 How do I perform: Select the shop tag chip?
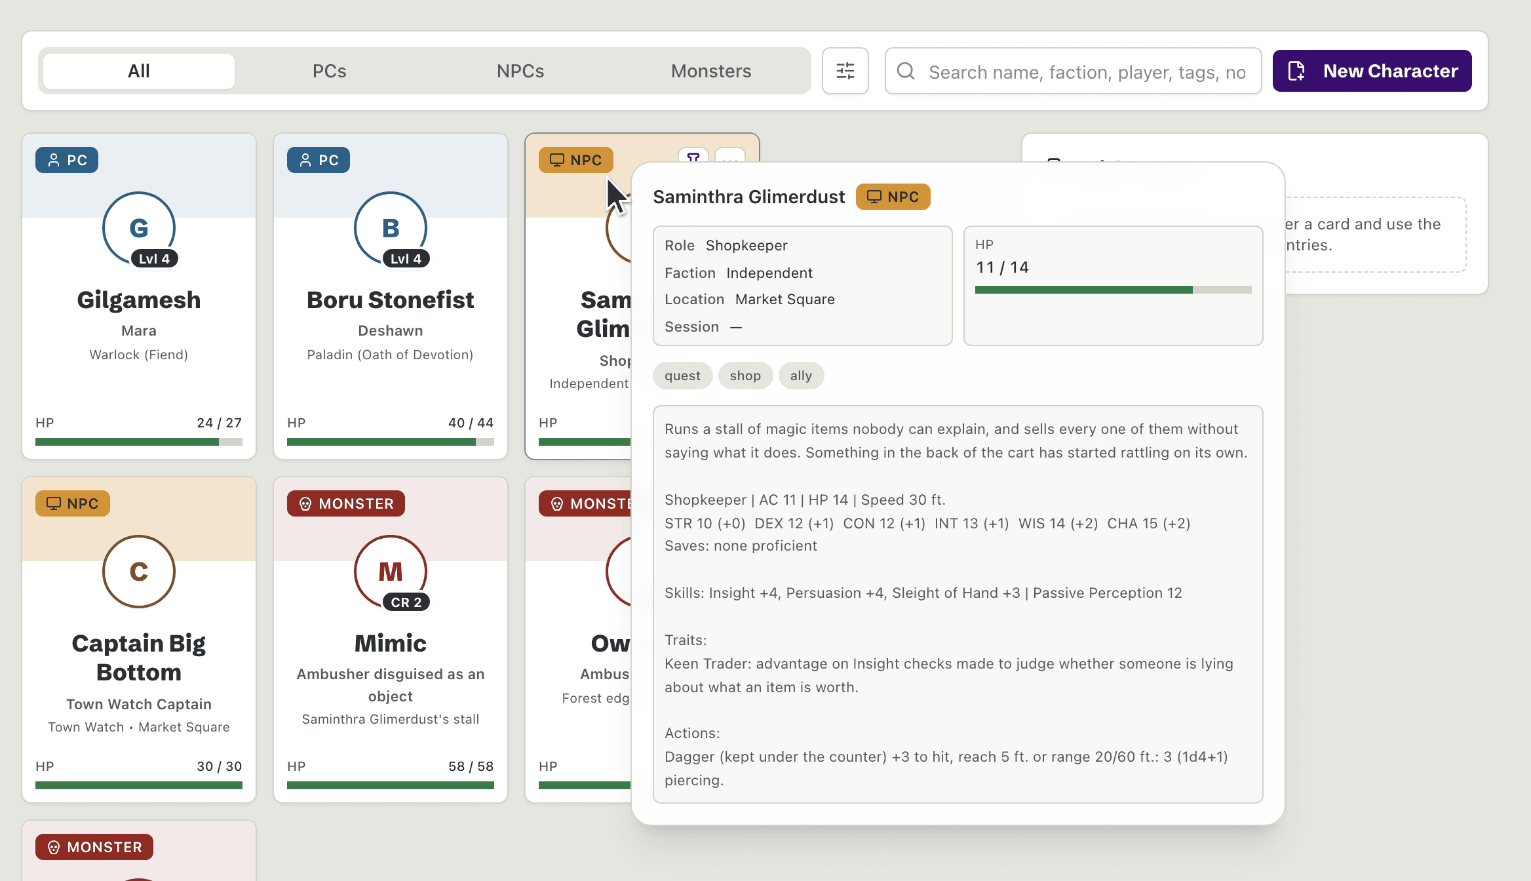pos(745,376)
